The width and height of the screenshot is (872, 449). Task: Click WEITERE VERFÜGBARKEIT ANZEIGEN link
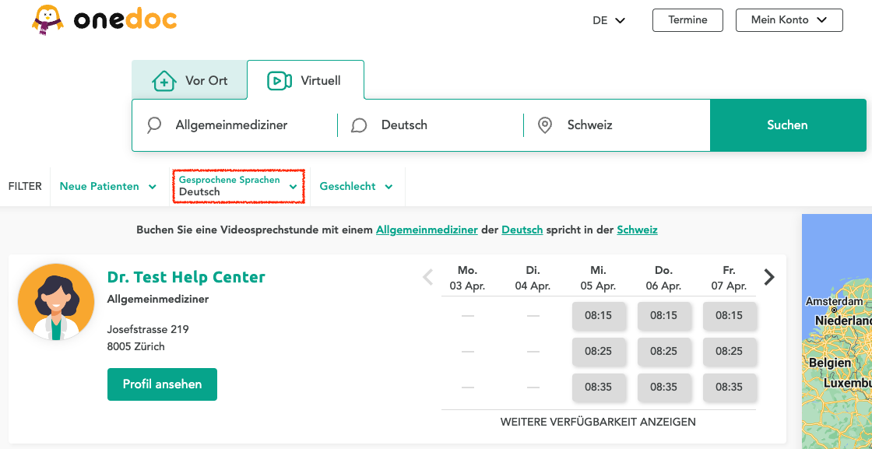pos(598,422)
